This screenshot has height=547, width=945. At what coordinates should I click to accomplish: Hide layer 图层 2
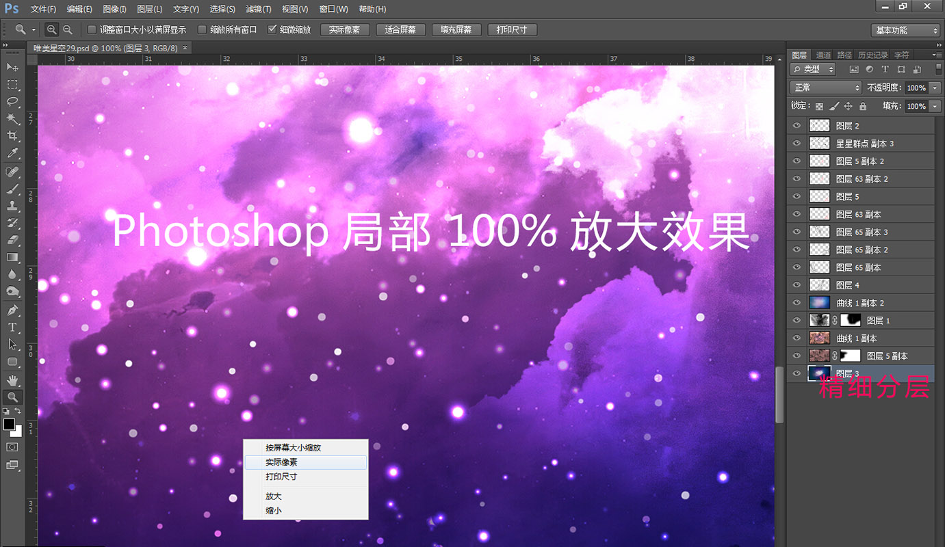click(x=796, y=126)
